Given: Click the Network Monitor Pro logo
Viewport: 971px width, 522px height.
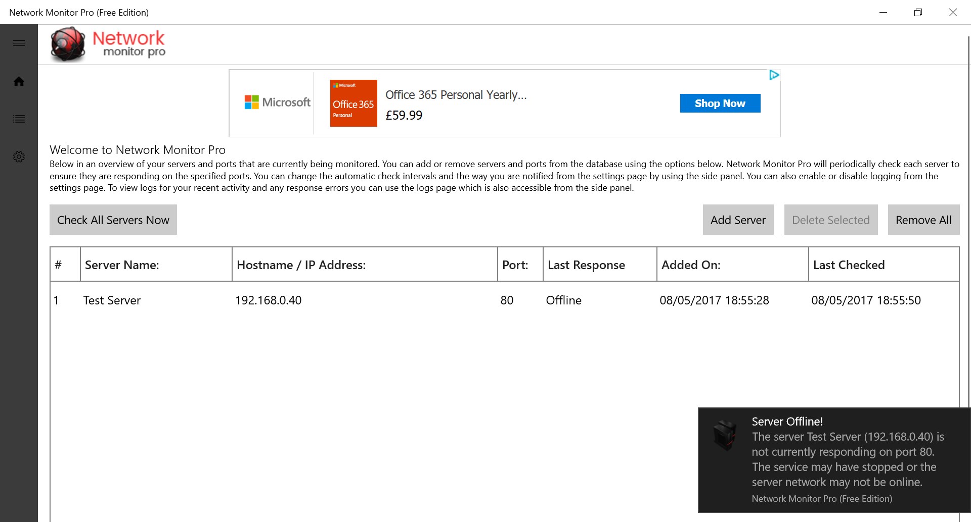Looking at the screenshot, I should point(108,44).
